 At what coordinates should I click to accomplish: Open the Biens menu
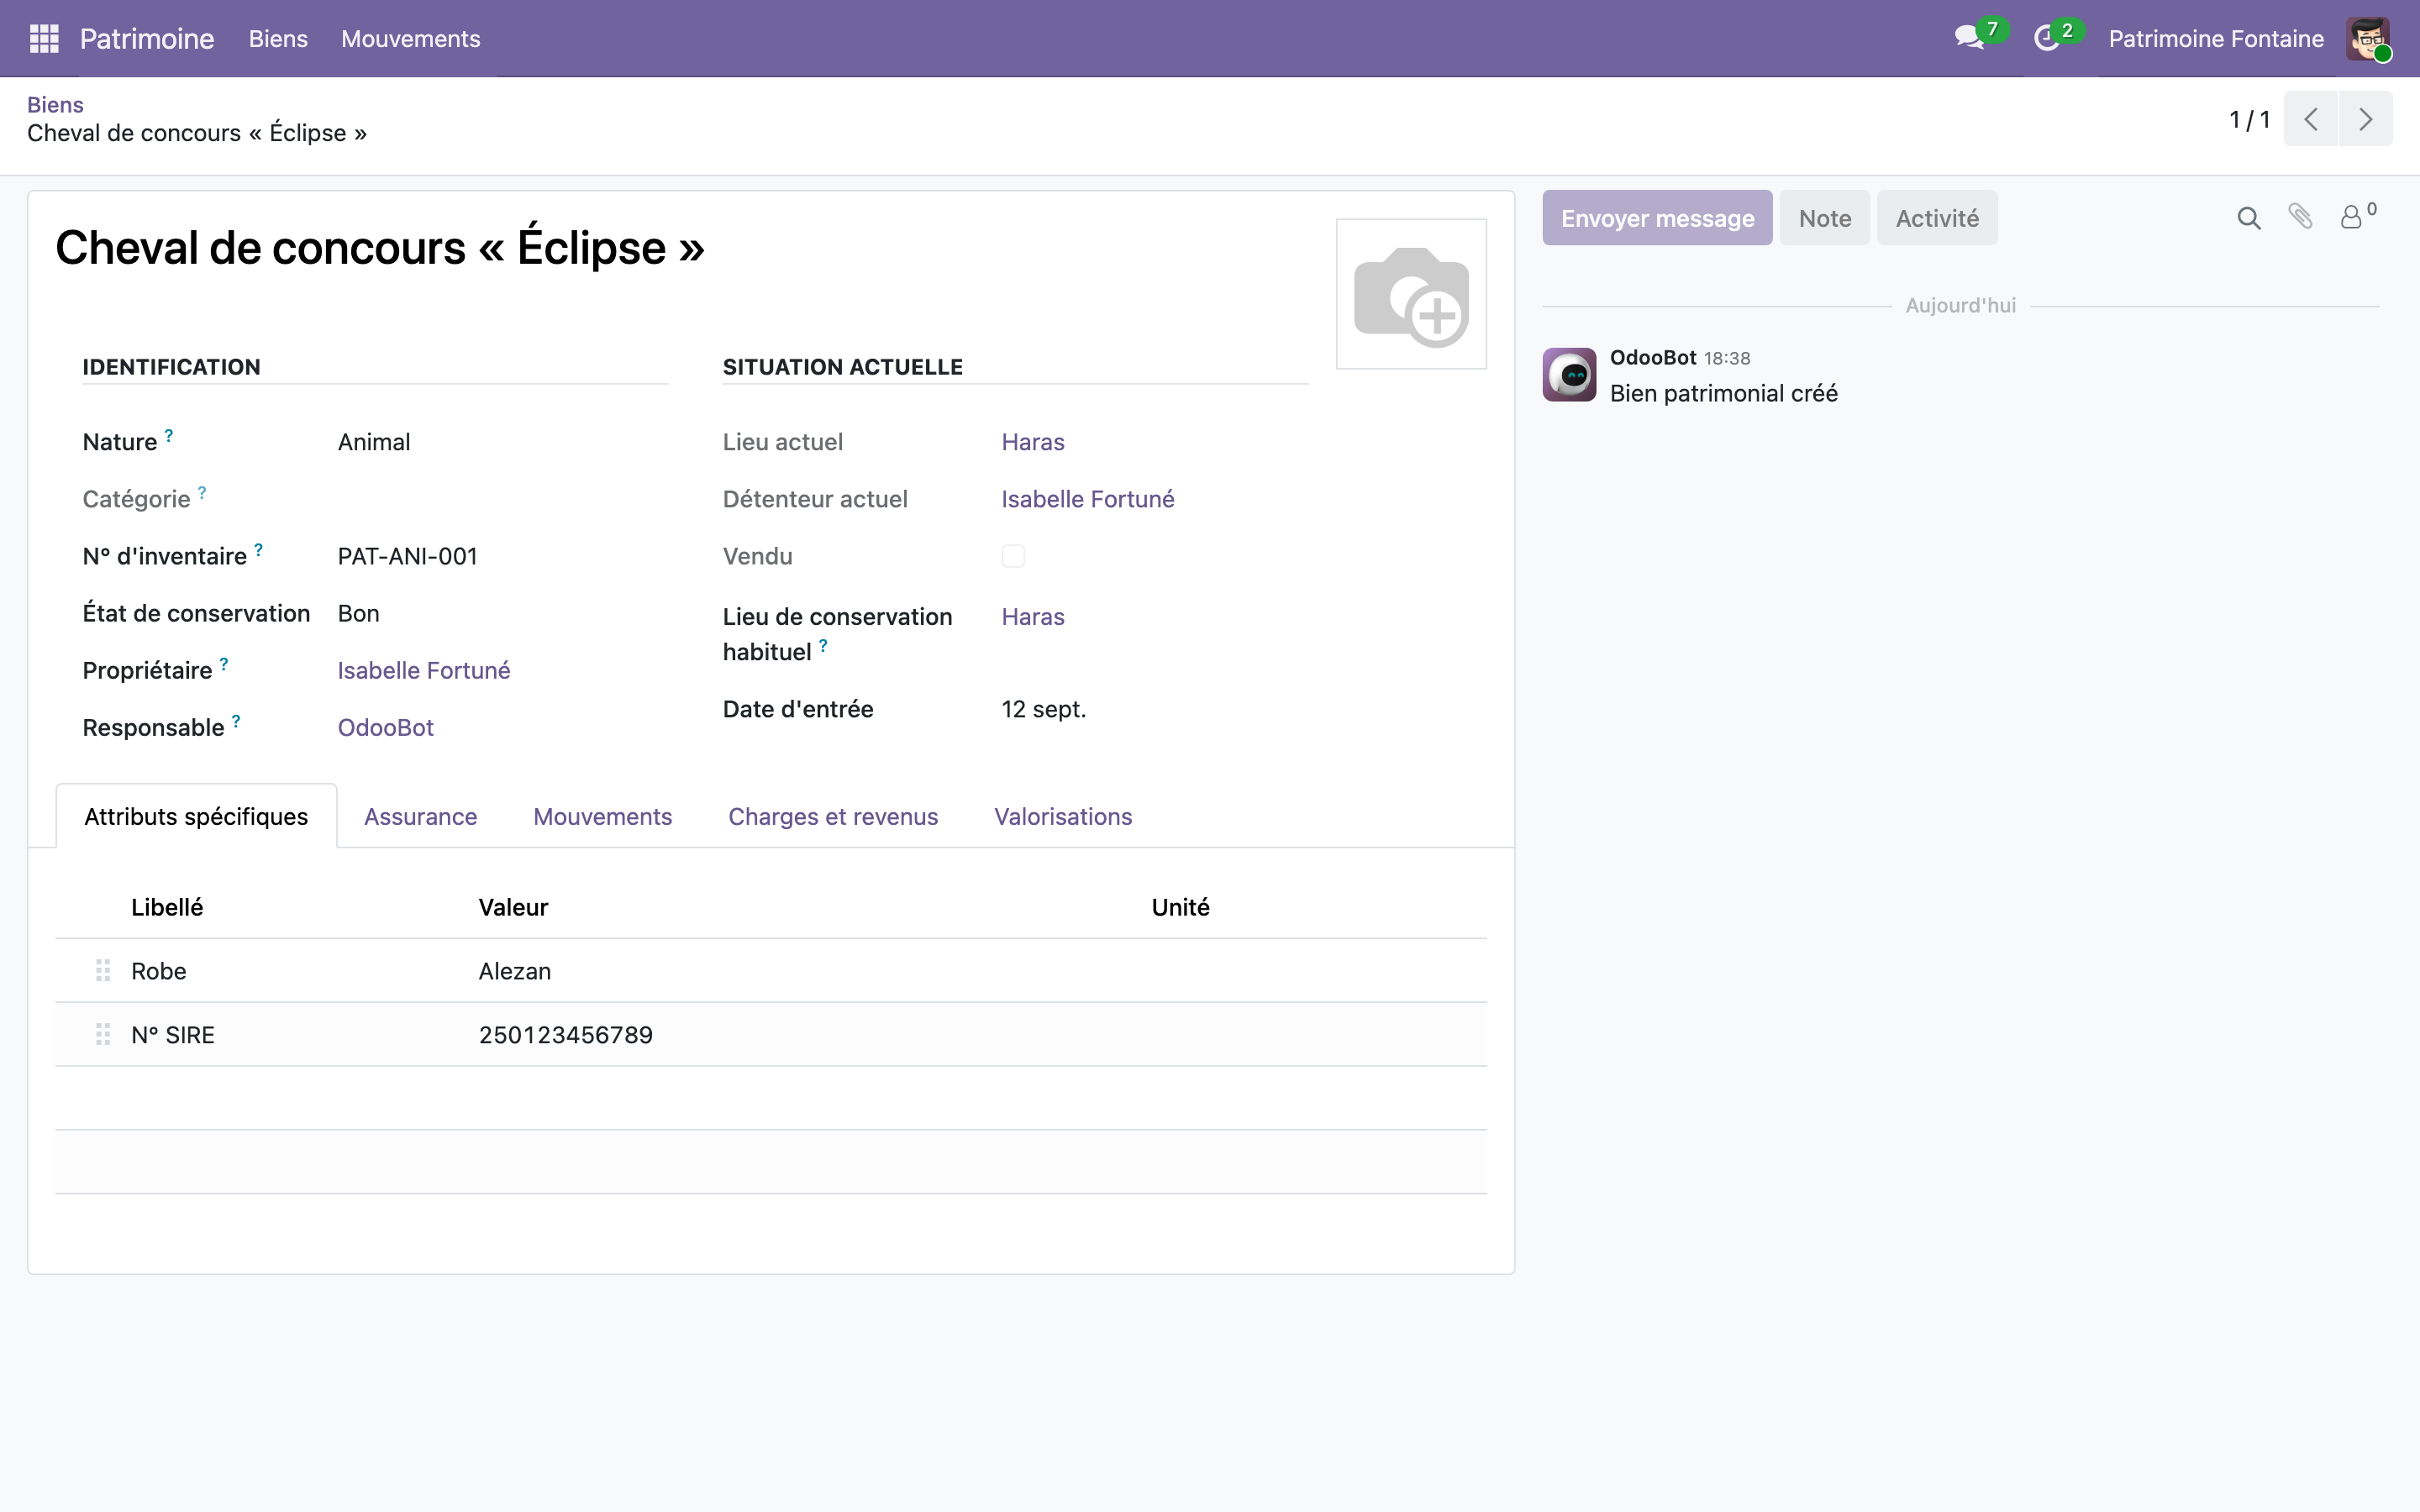pyautogui.click(x=278, y=39)
